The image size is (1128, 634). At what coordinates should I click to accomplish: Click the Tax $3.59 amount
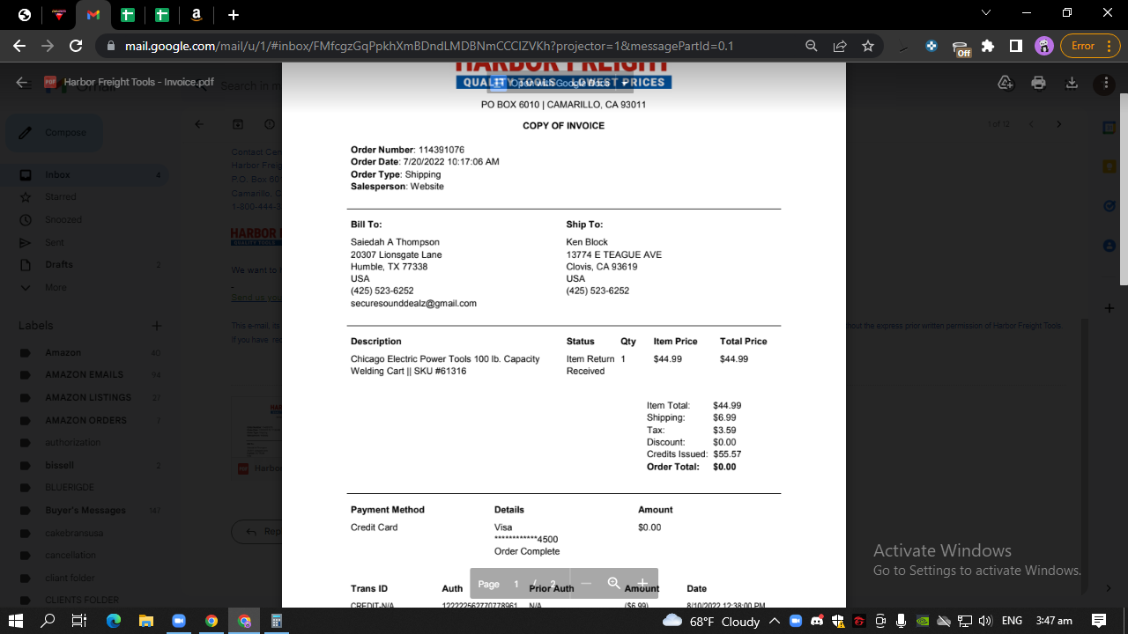724,430
